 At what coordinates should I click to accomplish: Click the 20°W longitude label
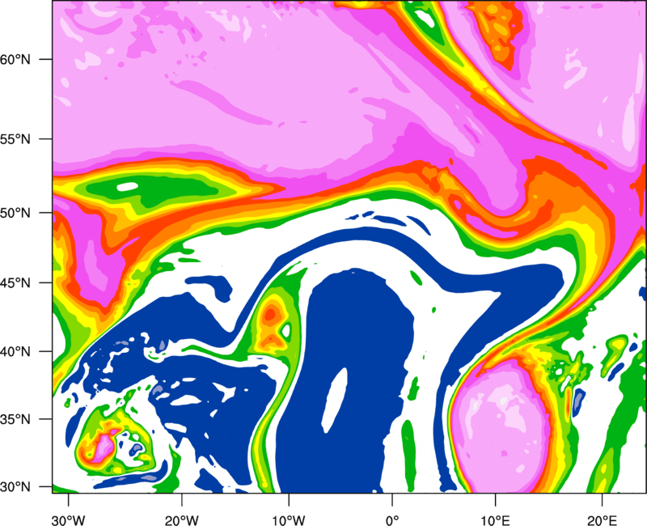point(182,520)
